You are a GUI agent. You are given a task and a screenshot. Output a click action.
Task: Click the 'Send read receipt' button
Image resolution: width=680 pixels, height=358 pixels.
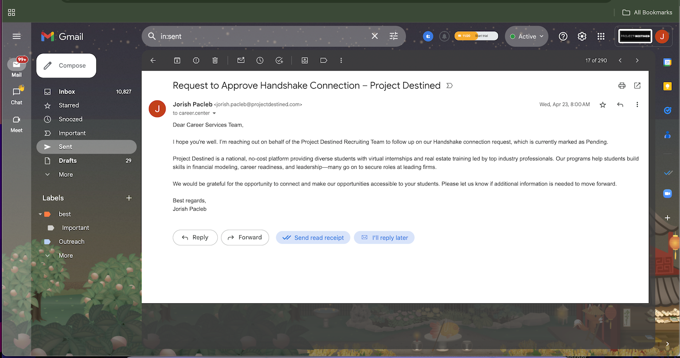313,238
